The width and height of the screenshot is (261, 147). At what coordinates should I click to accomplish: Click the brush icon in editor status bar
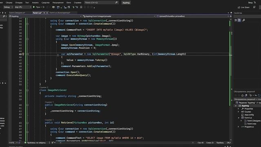(x=53, y=143)
